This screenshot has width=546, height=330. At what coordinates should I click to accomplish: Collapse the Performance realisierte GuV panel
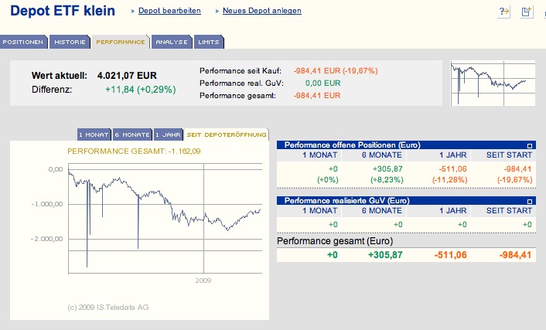529,201
